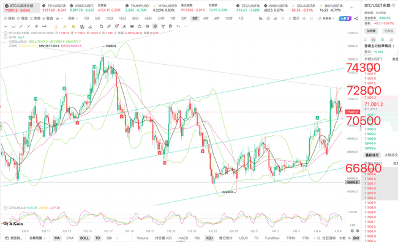Click the undo arrow
Image resolution: width=398 pixels, height=242 pixels.
(178, 26)
